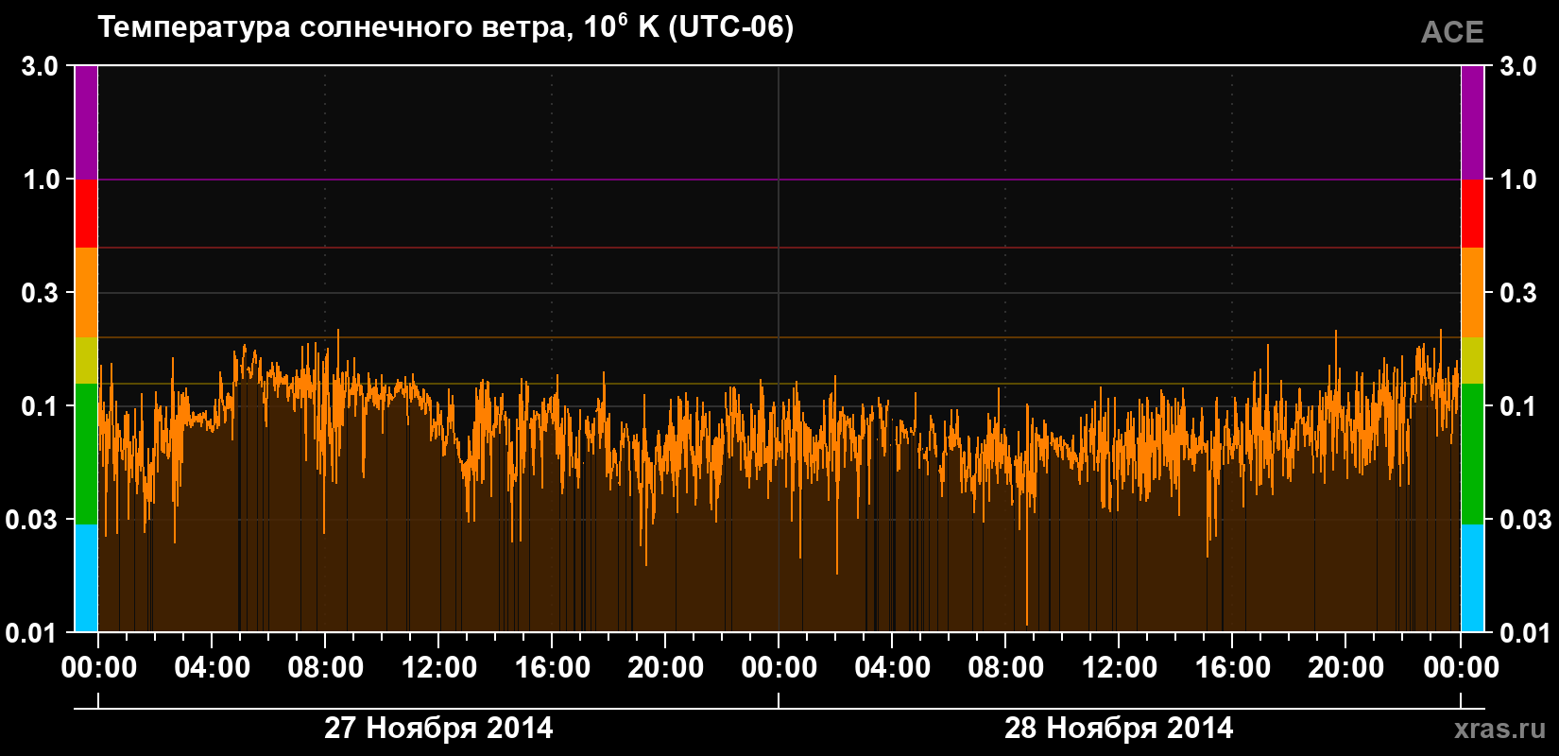Image resolution: width=1559 pixels, height=756 pixels.
Task: Click the 04:00 time label of 28 Ноября
Action: point(893,668)
